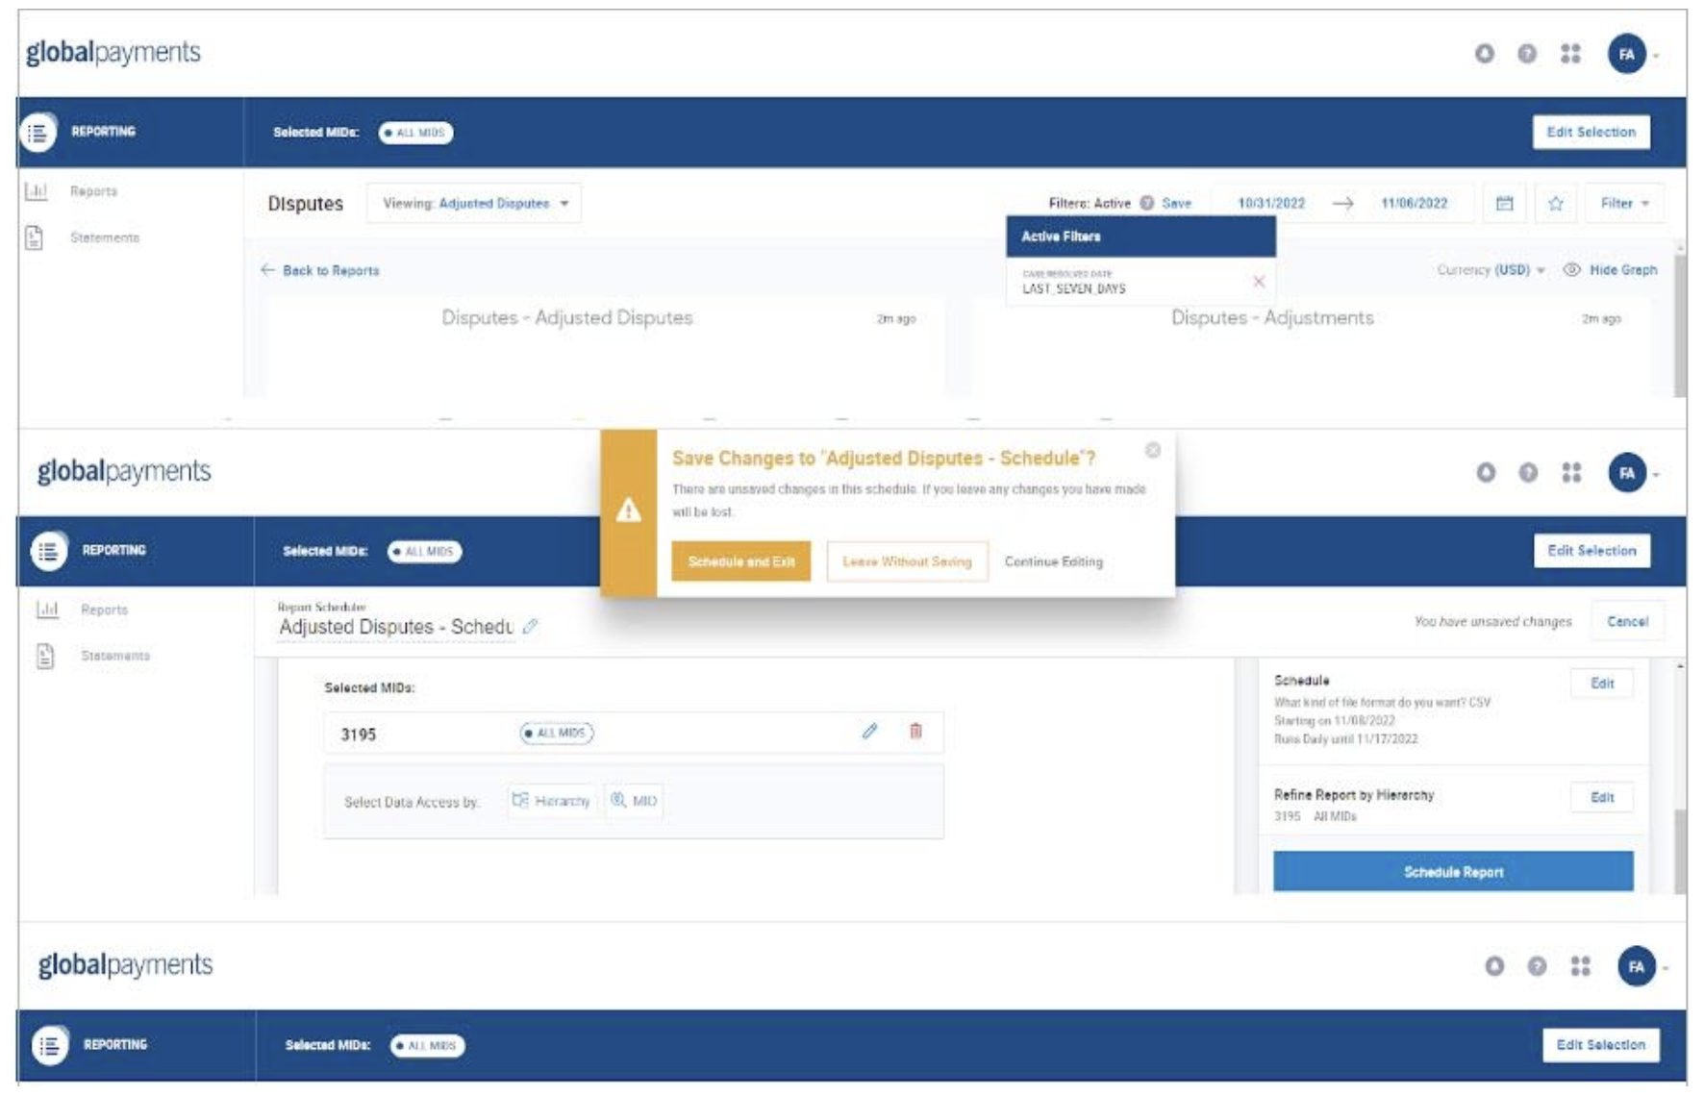Click the Leave Without Saving button
The width and height of the screenshot is (1704, 1096).
click(906, 561)
